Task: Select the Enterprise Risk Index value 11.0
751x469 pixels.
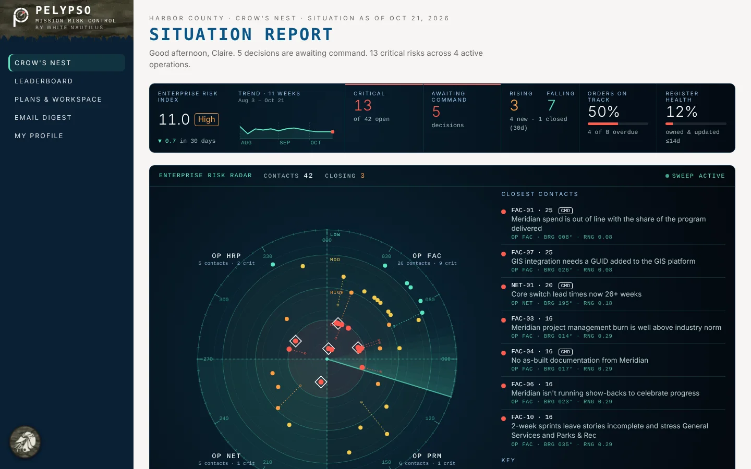Action: coord(174,120)
